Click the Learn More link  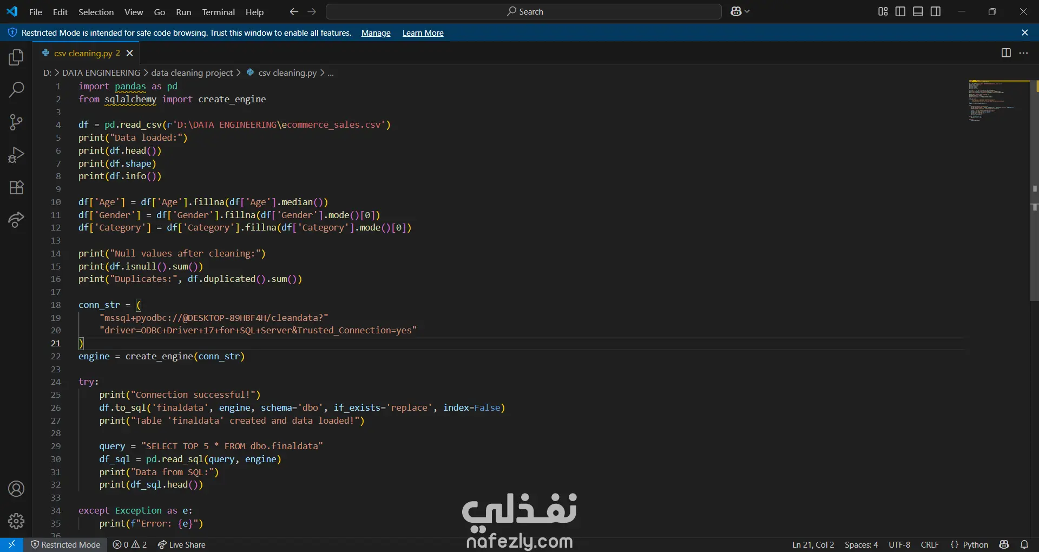[423, 33]
